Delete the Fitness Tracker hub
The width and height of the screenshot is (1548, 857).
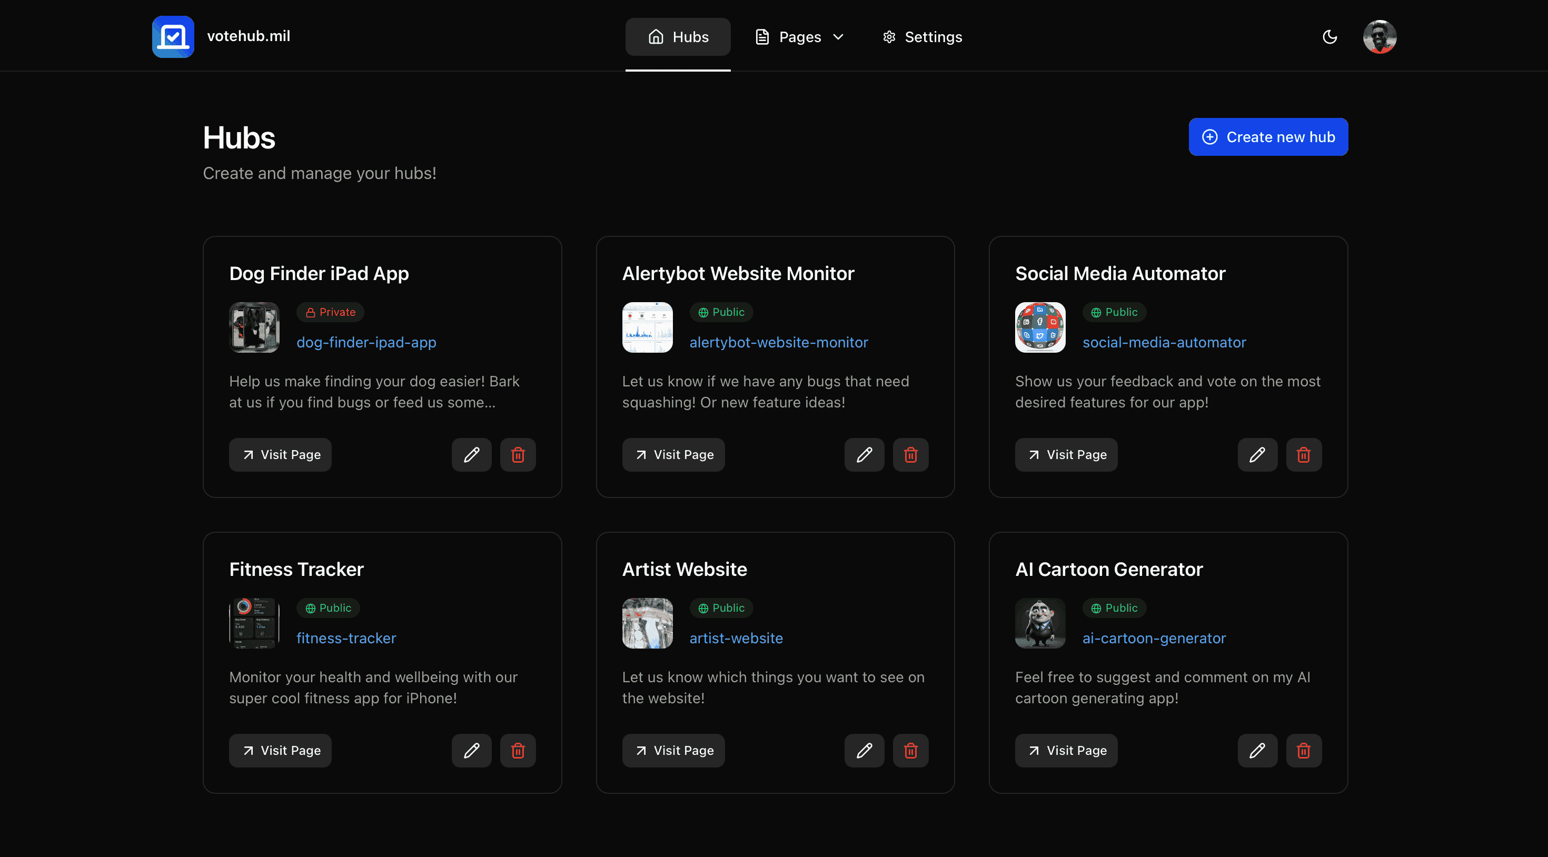(x=518, y=751)
